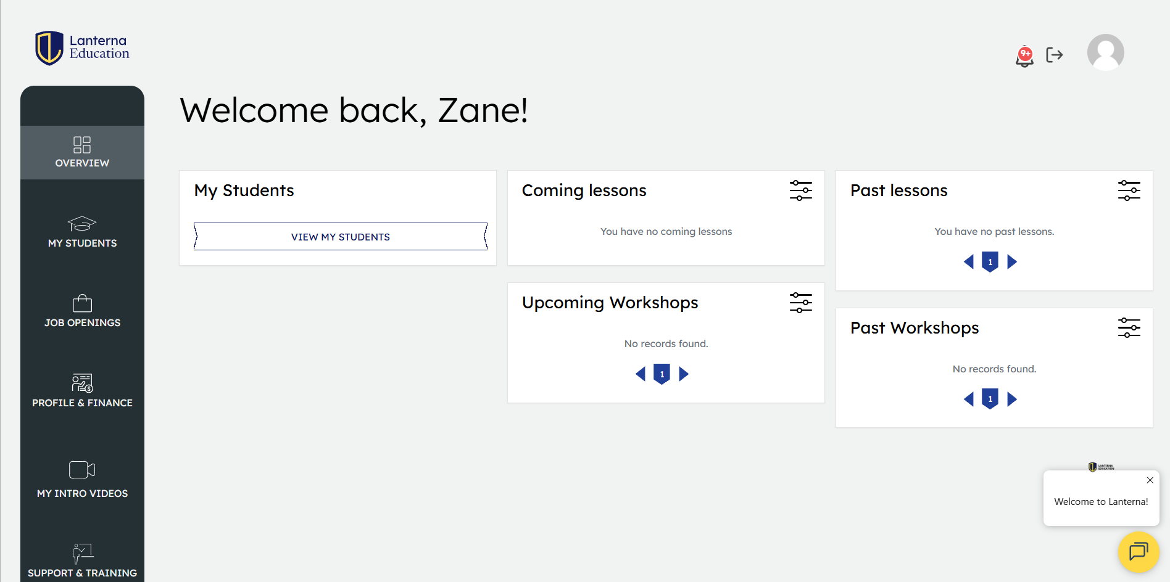Open the notifications bell icon
Screen dimensions: 1170x582
click(x=1024, y=56)
